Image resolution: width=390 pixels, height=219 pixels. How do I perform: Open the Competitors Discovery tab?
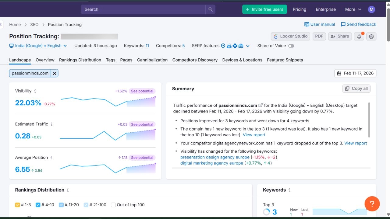click(x=195, y=60)
